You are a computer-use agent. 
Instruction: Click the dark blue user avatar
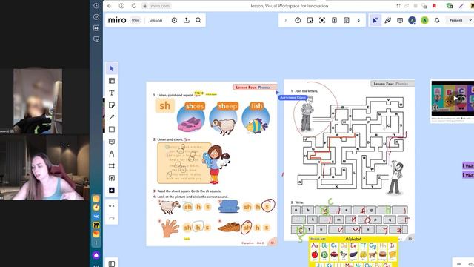[x=412, y=20]
